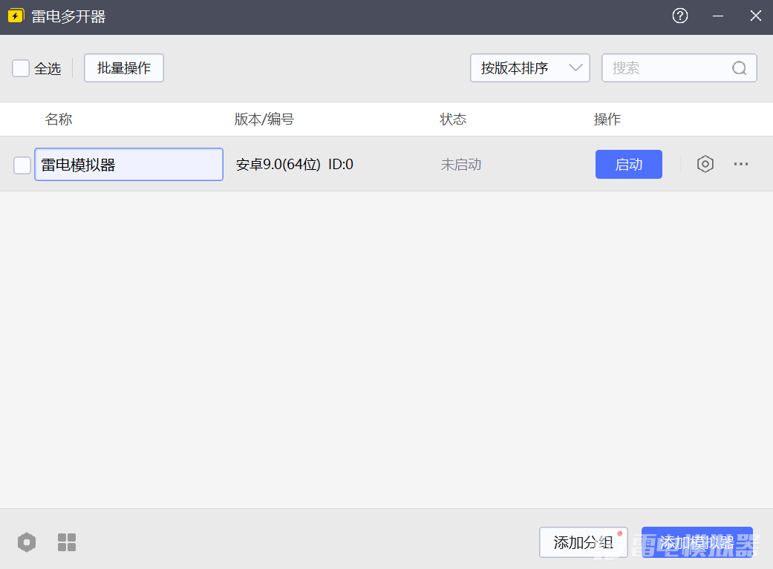Switch to grid view icon
Image resolution: width=773 pixels, height=569 pixels.
[67, 542]
